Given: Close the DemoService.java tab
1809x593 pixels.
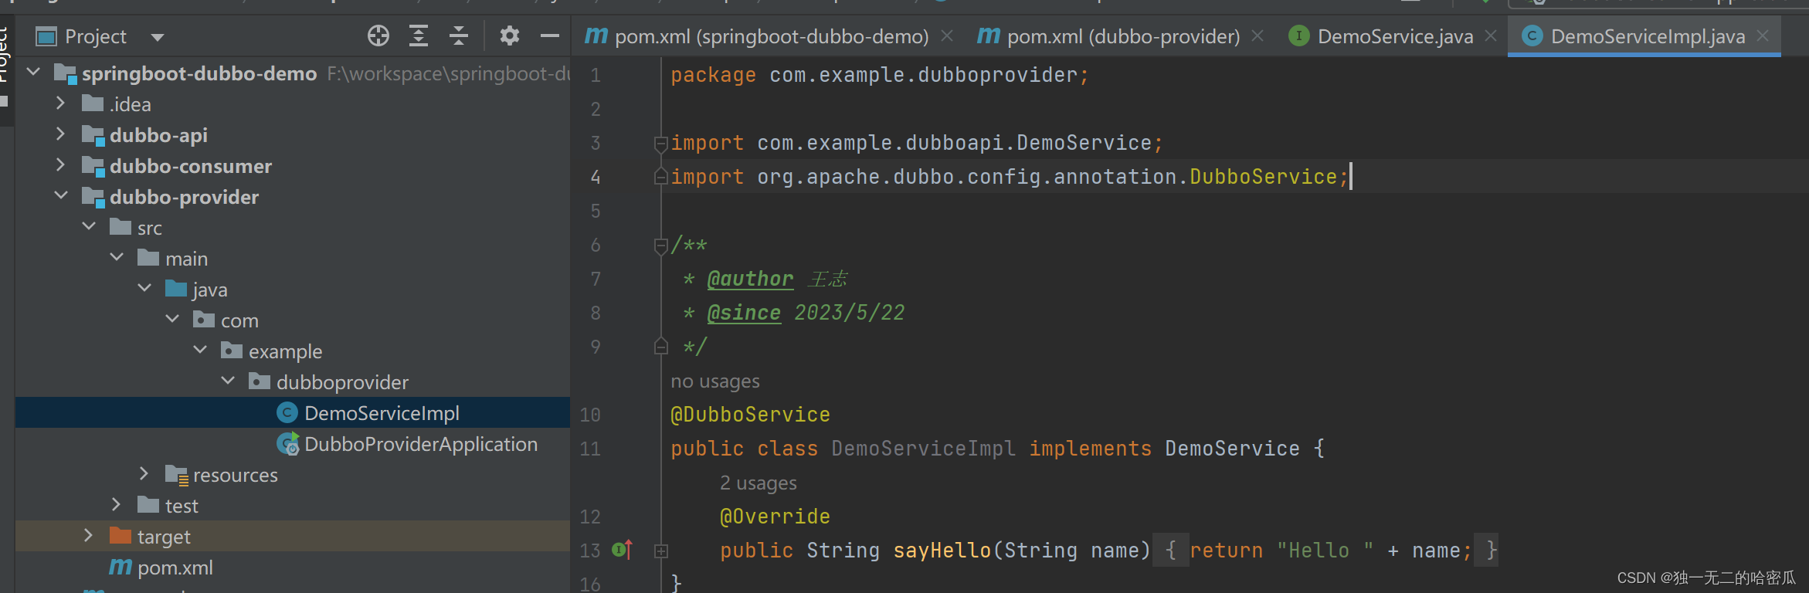Looking at the screenshot, I should [1491, 36].
